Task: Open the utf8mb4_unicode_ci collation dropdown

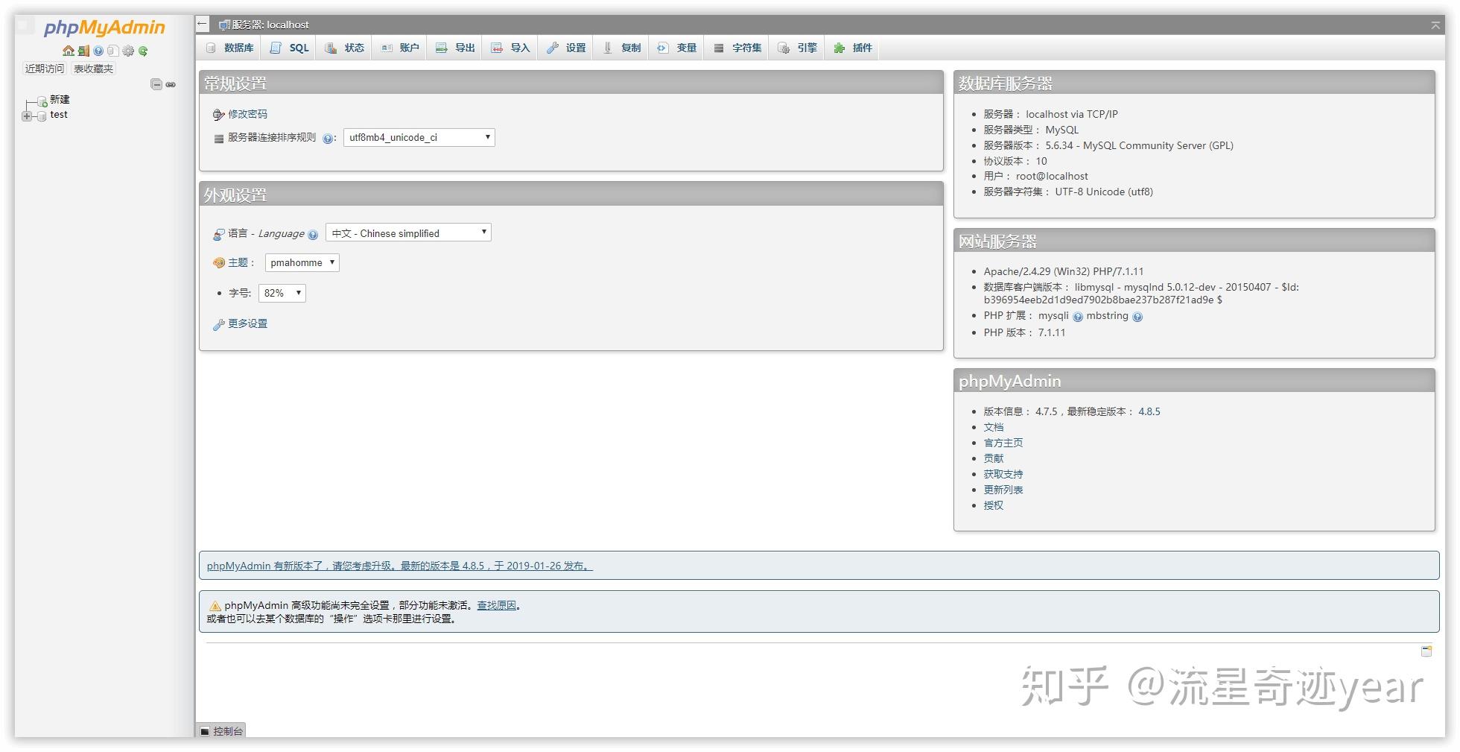Action: (418, 137)
